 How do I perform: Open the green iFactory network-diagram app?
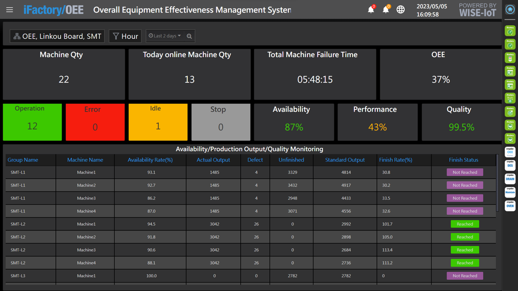(510, 98)
